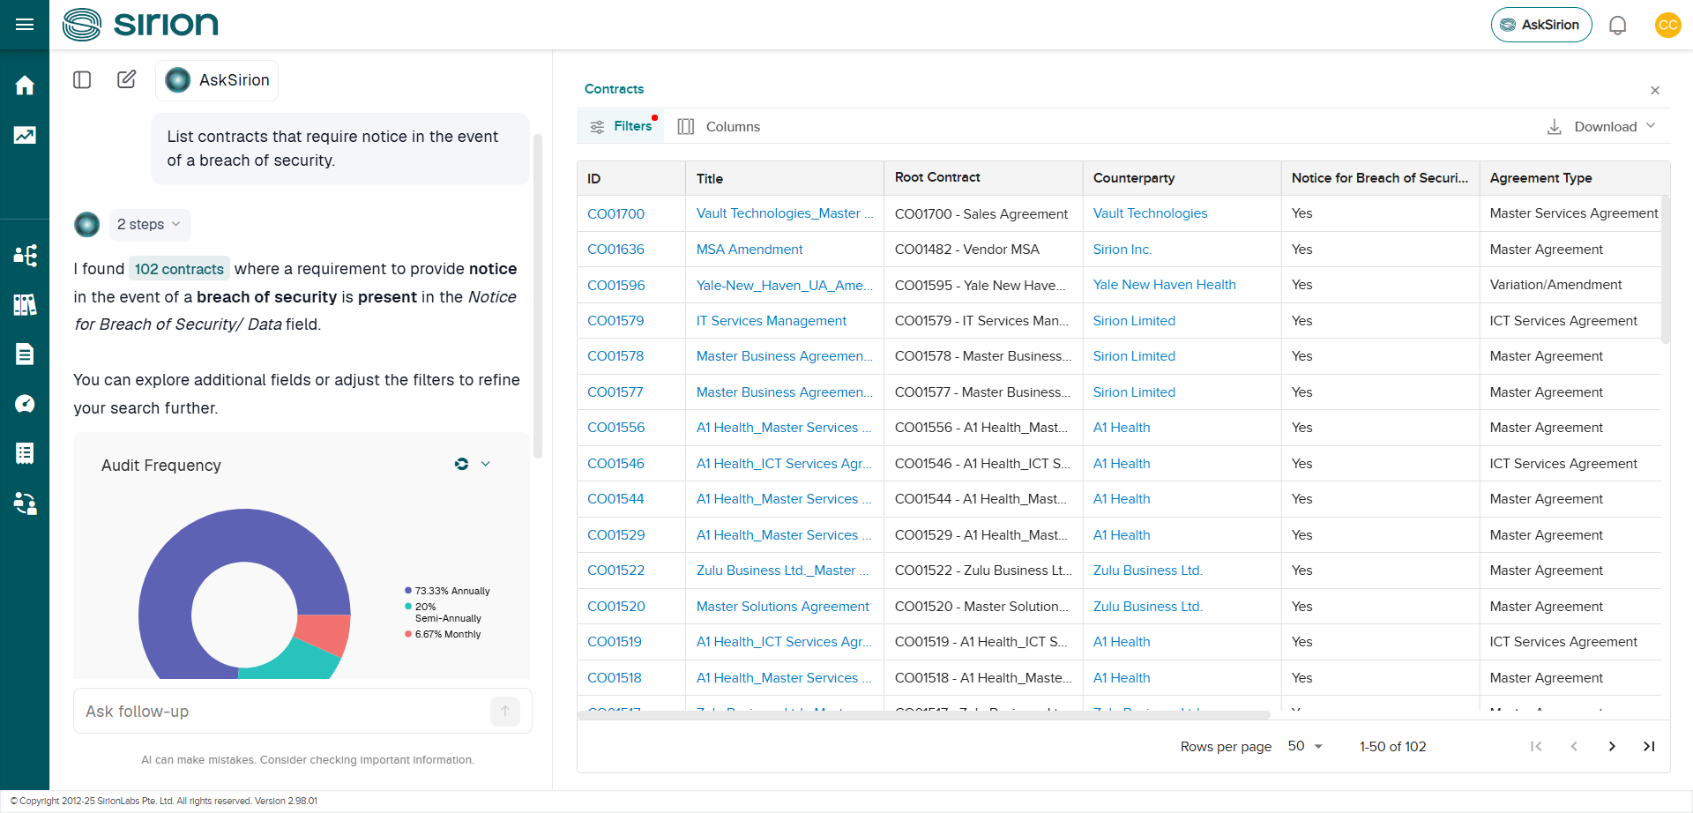
Task: Open the Columns chooser
Action: 719,127
